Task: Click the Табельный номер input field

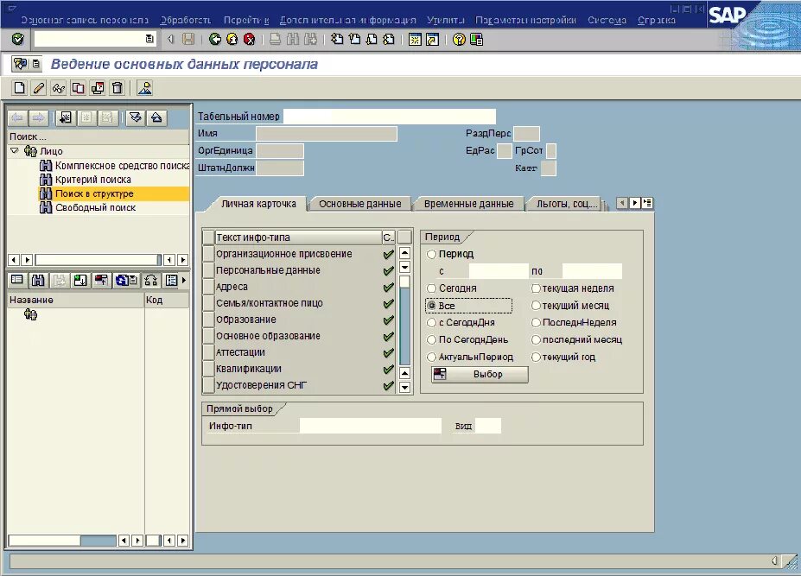Action: [389, 117]
